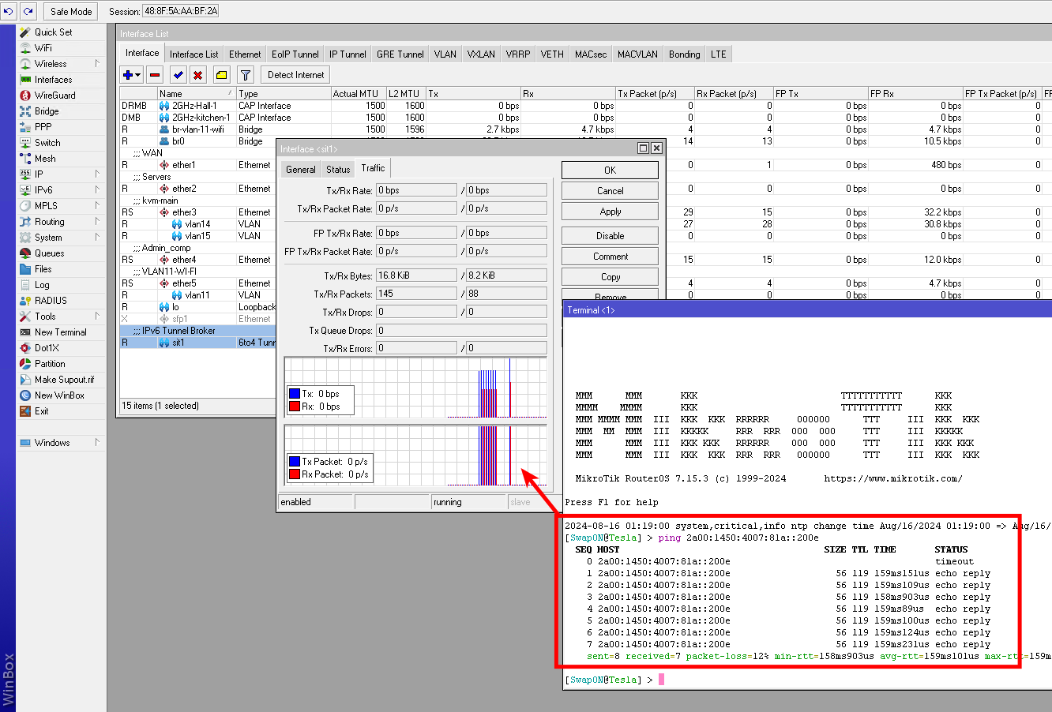1052x712 pixels.
Task: Open the Queues menu
Action: 49,253
